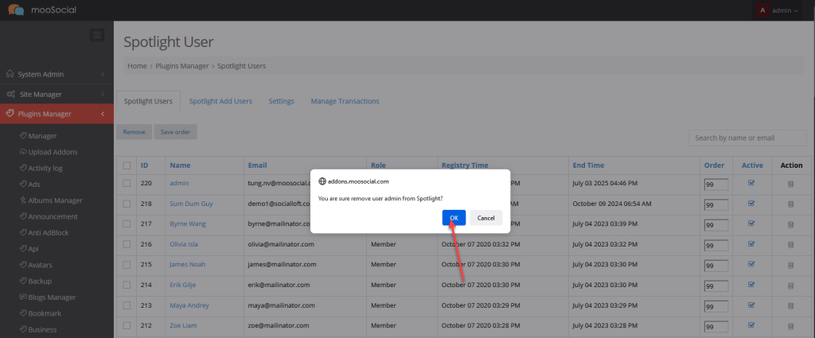The image size is (815, 338).
Task: Sort table by Order column
Action: (x=714, y=165)
